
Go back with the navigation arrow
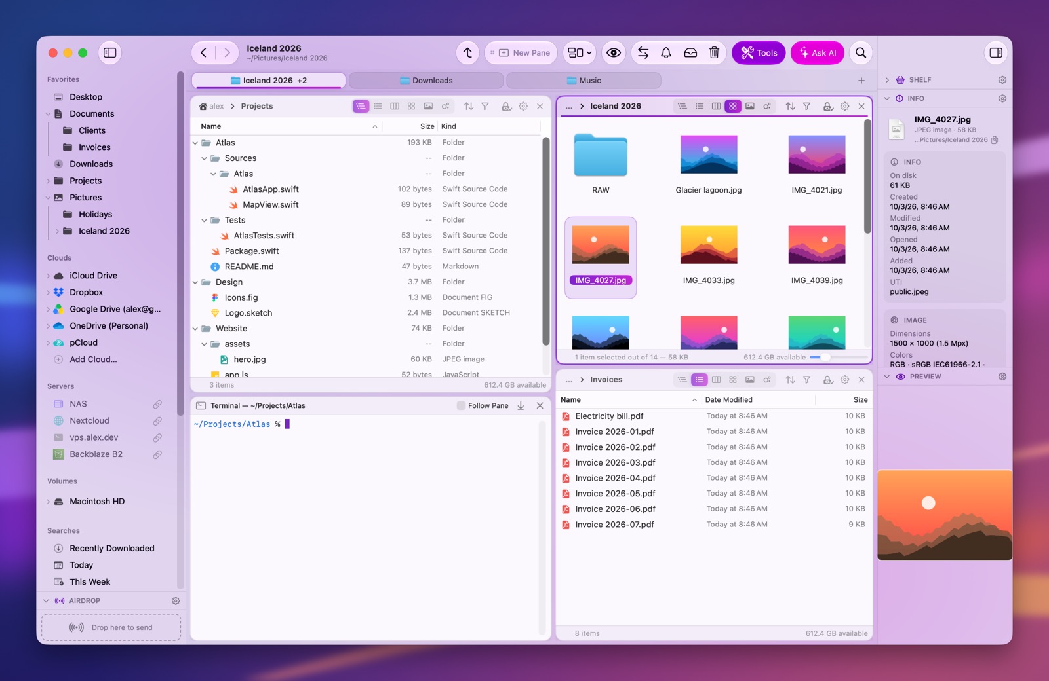[204, 53]
